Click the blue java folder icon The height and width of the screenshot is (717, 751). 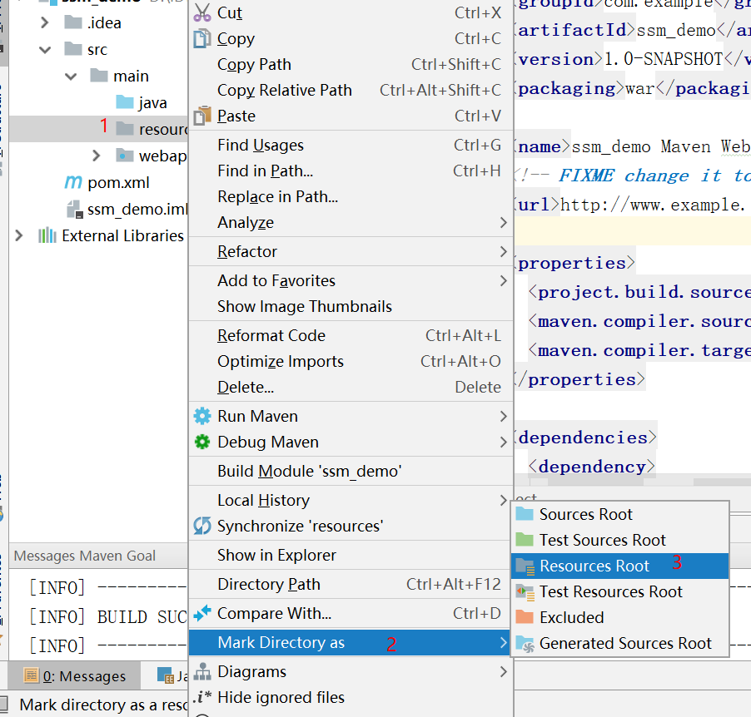point(125,102)
